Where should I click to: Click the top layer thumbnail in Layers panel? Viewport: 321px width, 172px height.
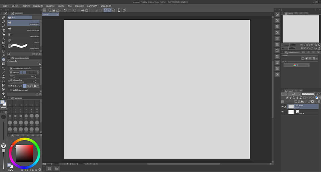click(x=291, y=107)
